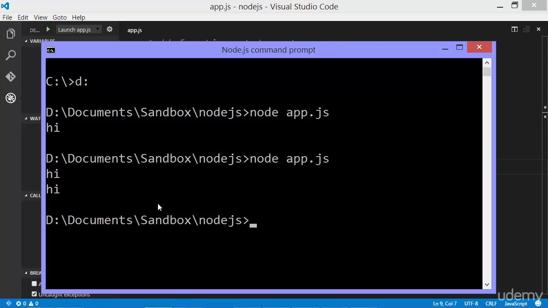
Task: Open the Explorer view in activity bar
Action: point(11,34)
